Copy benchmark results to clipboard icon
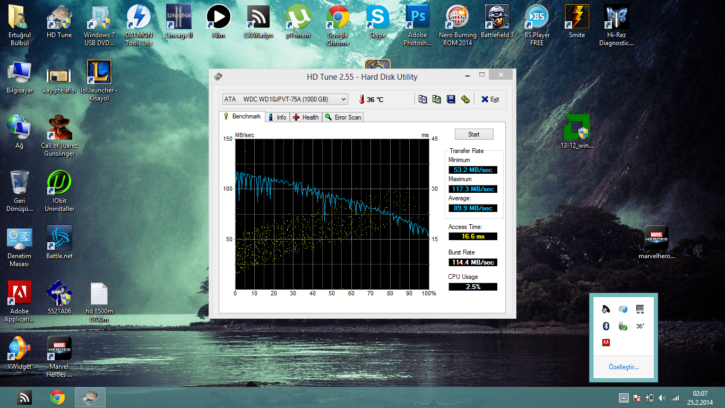 [422, 99]
